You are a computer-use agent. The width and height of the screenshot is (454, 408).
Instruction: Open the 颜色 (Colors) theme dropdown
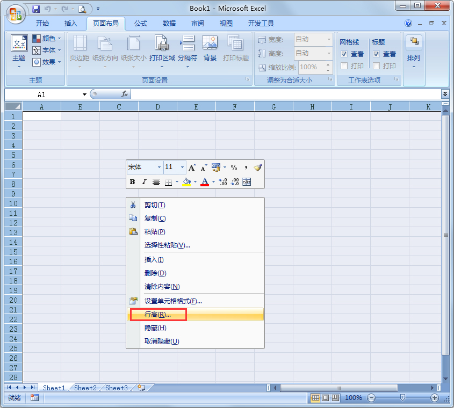click(47, 39)
